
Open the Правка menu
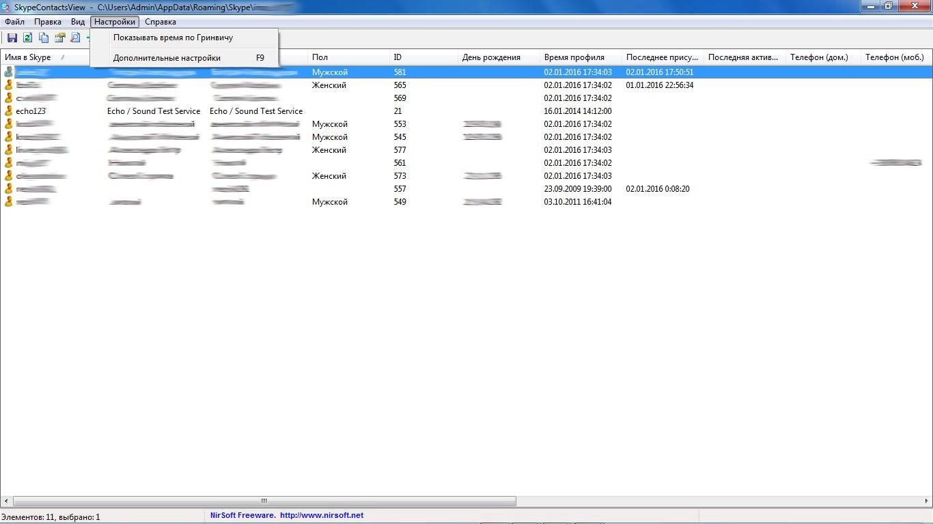[x=48, y=22]
